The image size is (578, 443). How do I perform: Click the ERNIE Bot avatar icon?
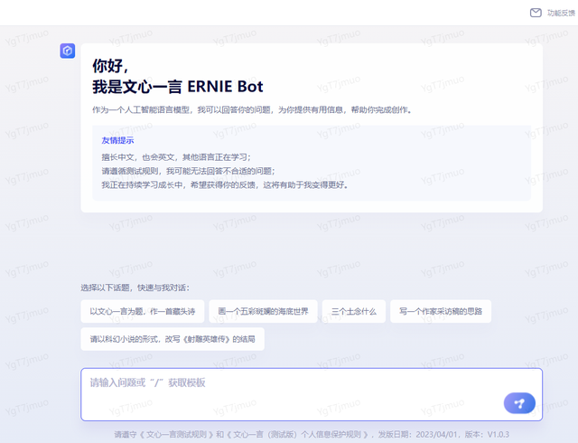pyautogui.click(x=68, y=51)
